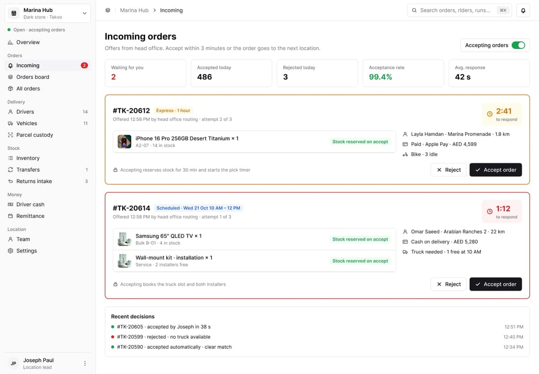Screen dimensions: 539x374
Task: Click the Avg. response 42 s card
Action: 489,73
